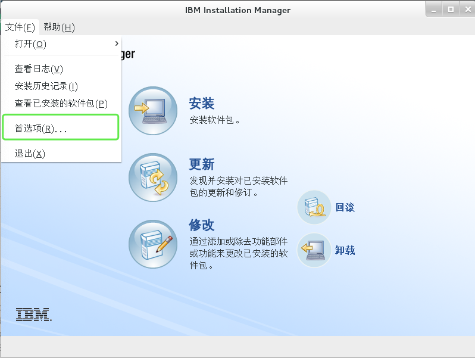Screen dimensions: 475x358
Task: Close the IBM Installation Manager window
Action: 467,10
